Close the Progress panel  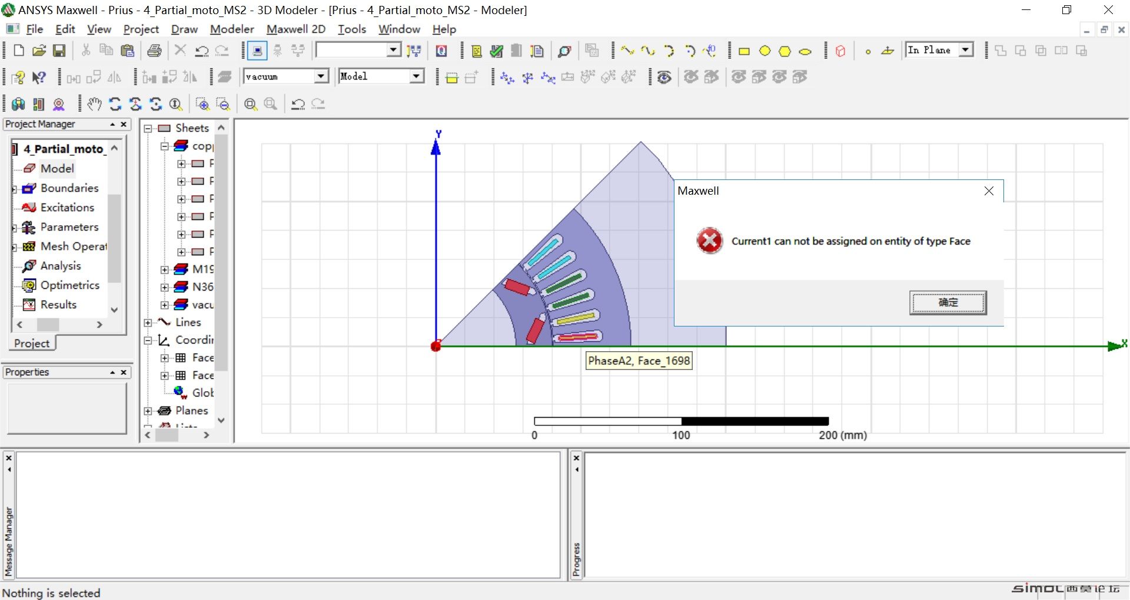tap(576, 458)
